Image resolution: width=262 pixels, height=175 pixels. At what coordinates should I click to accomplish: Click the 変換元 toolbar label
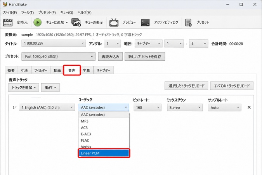click(22, 23)
